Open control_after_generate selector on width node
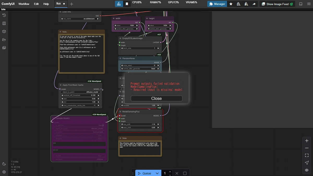 click(126, 29)
